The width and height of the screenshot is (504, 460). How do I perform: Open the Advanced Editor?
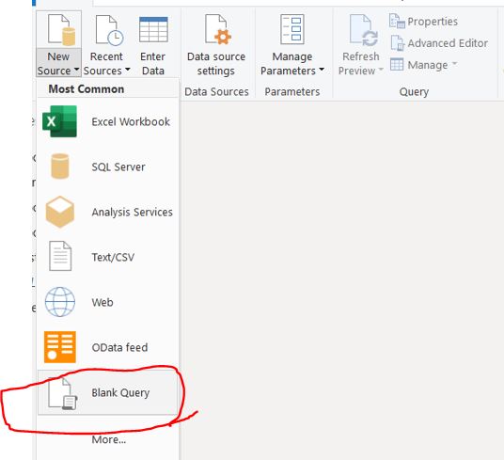(x=439, y=43)
